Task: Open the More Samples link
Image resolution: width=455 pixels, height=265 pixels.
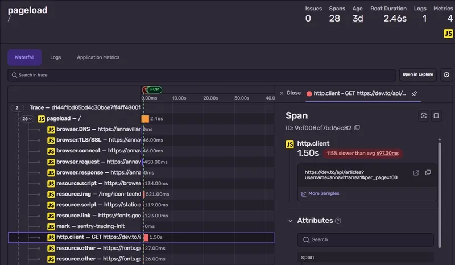Action: 320,193
